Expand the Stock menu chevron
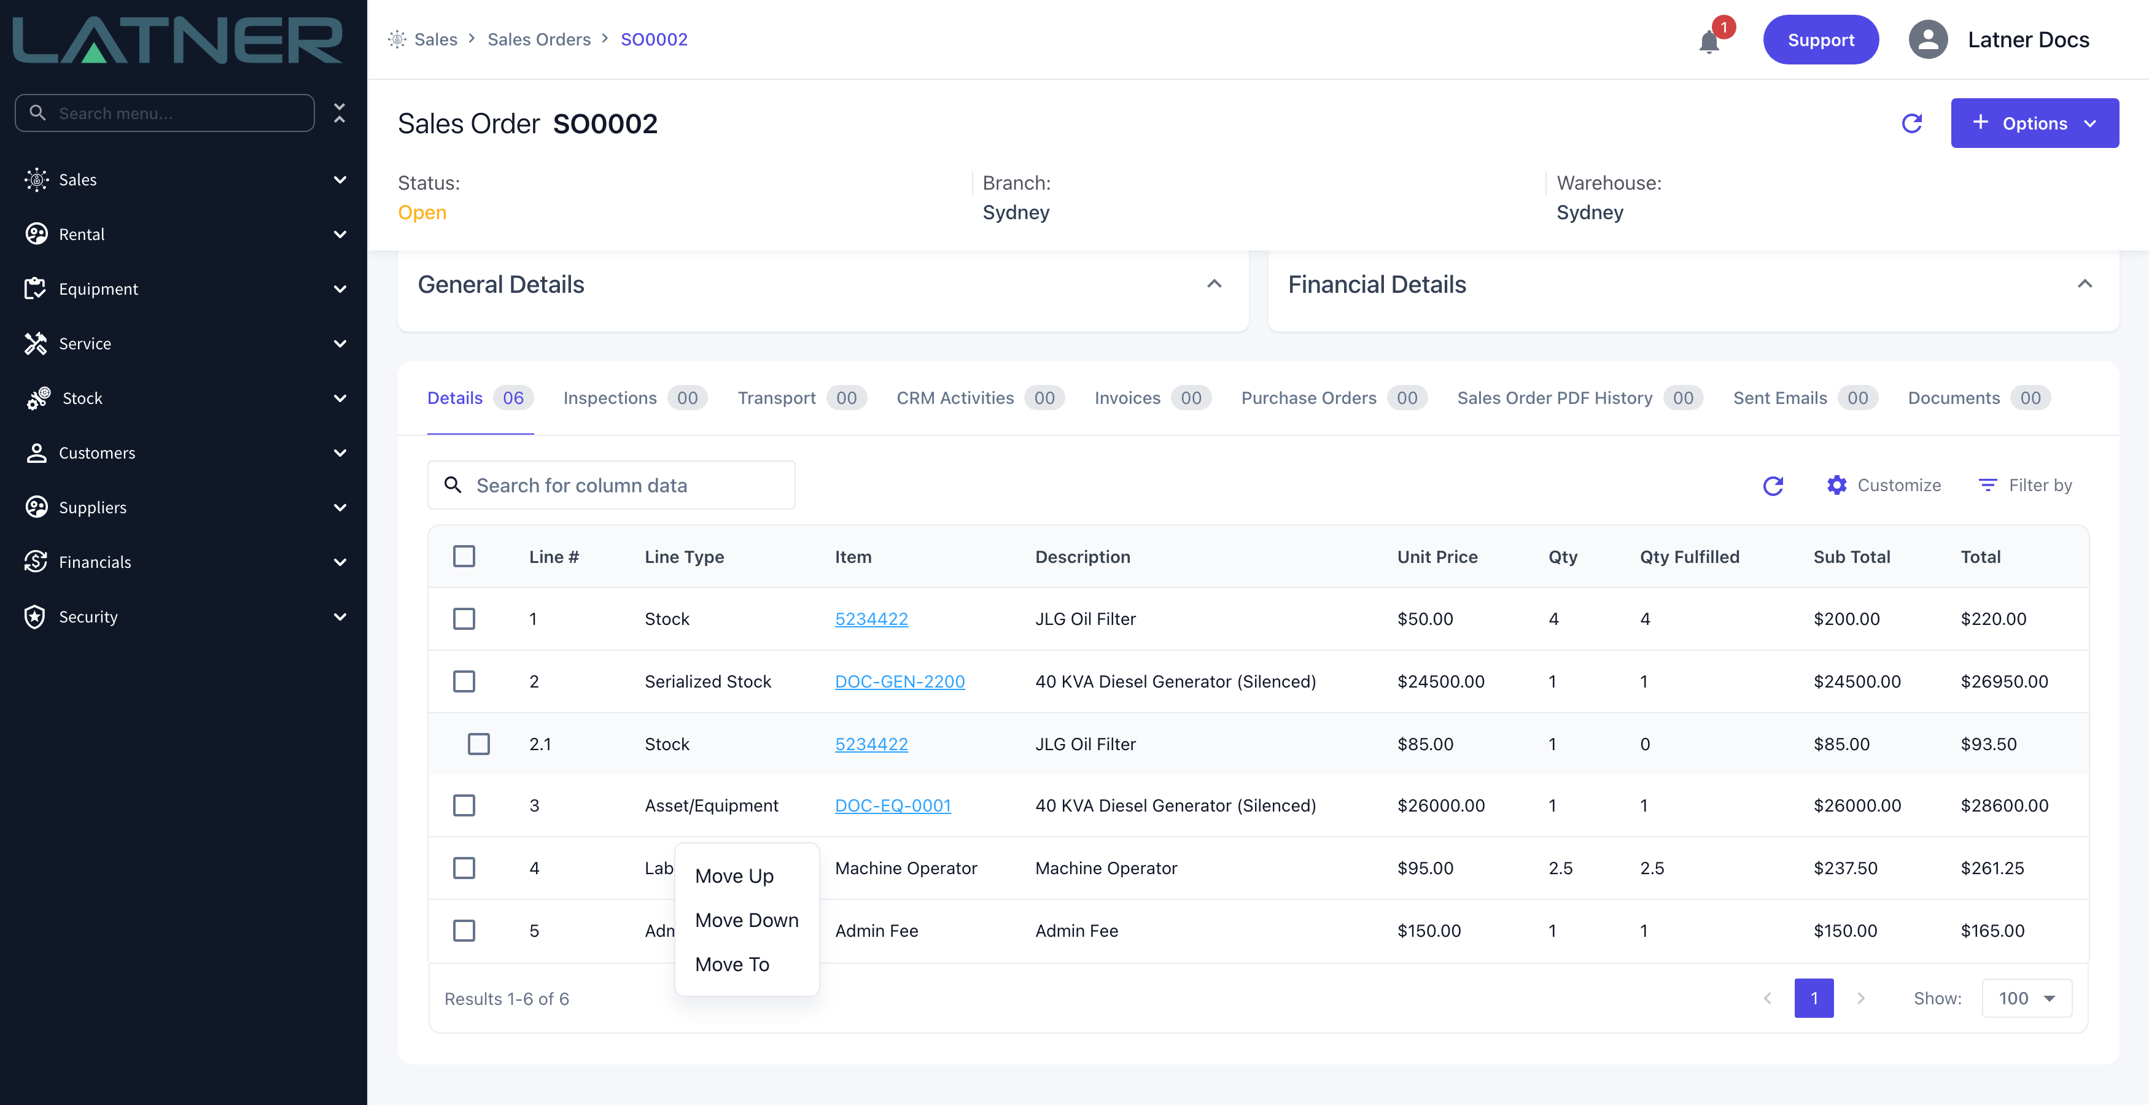This screenshot has width=2149, height=1105. click(x=340, y=398)
